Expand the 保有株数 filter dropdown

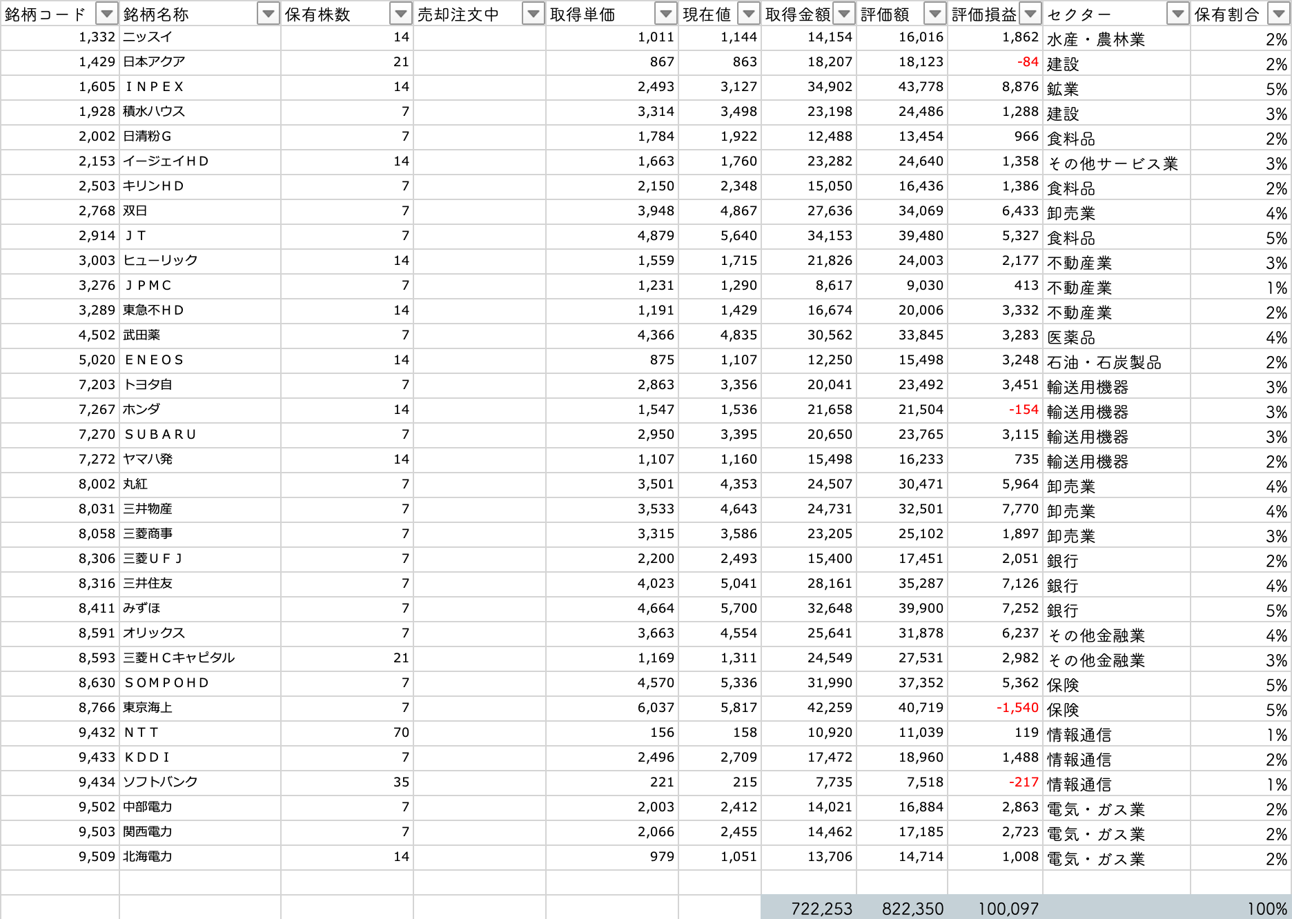[400, 14]
